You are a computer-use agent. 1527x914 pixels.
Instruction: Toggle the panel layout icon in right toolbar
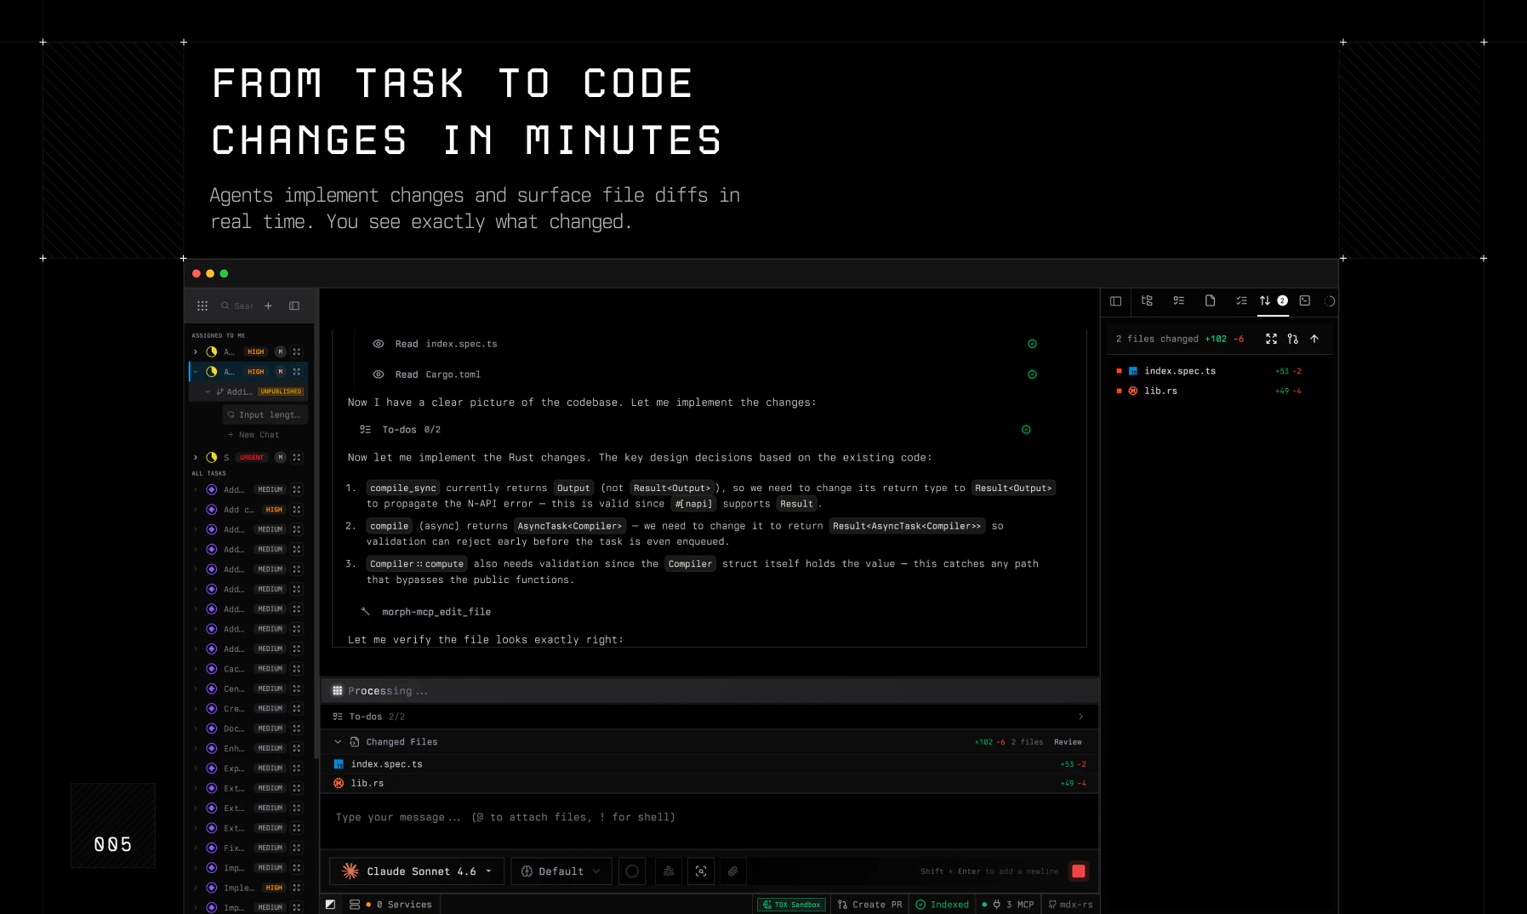click(x=1116, y=301)
